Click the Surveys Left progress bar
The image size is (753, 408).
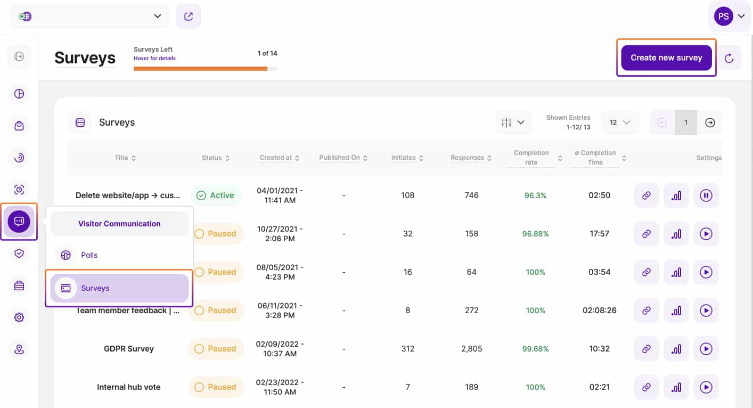[205, 69]
